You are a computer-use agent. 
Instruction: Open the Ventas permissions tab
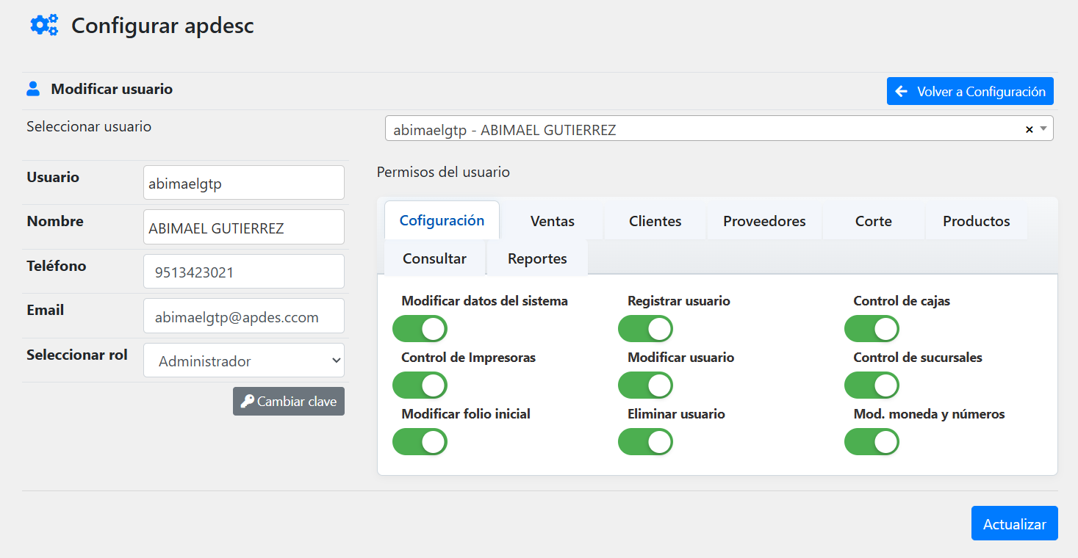[x=552, y=221]
